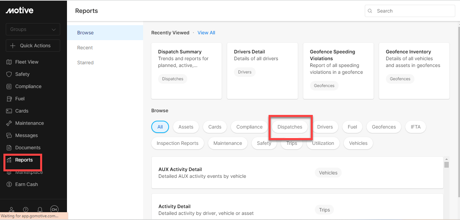The width and height of the screenshot is (460, 220).
Task: Select the Browse tab
Action: [x=105, y=33]
